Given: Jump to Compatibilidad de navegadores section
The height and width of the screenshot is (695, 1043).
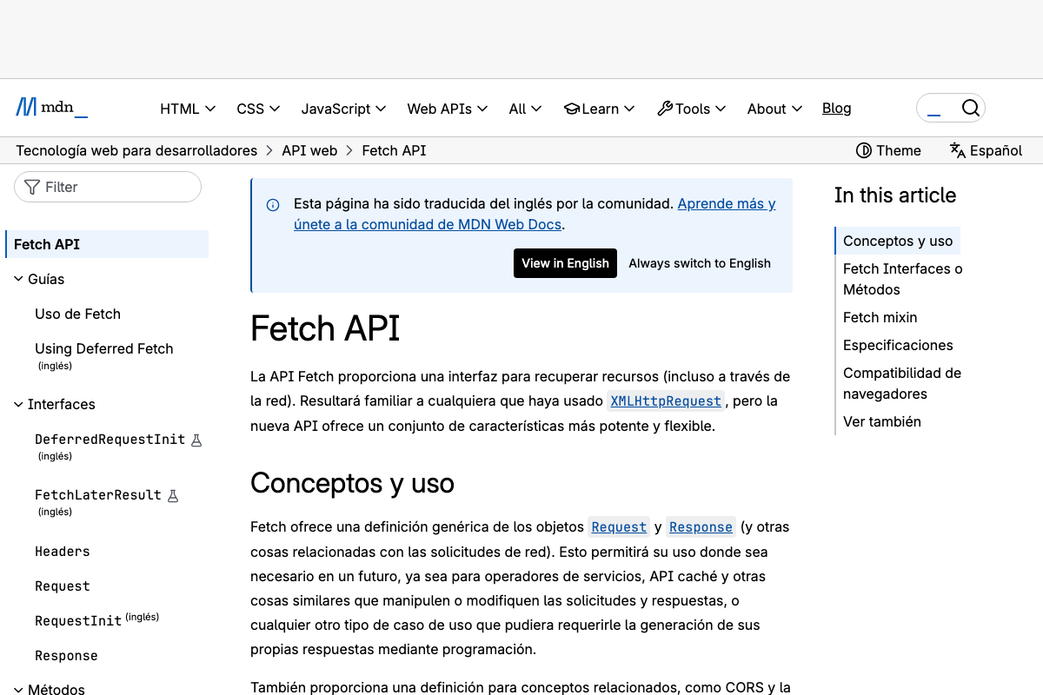Looking at the screenshot, I should coord(902,383).
